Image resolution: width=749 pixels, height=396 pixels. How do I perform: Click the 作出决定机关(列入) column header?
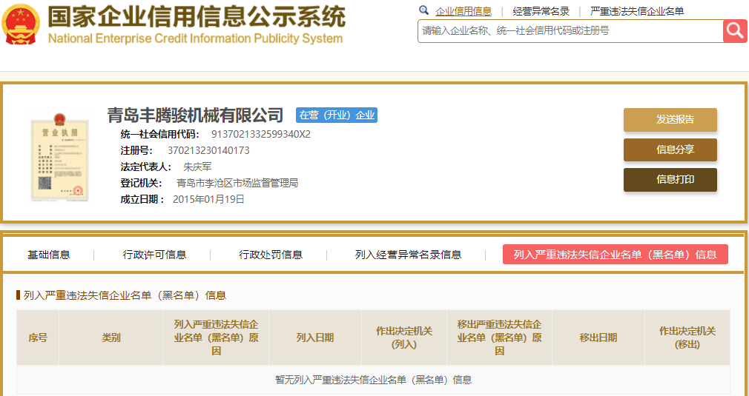click(x=404, y=338)
